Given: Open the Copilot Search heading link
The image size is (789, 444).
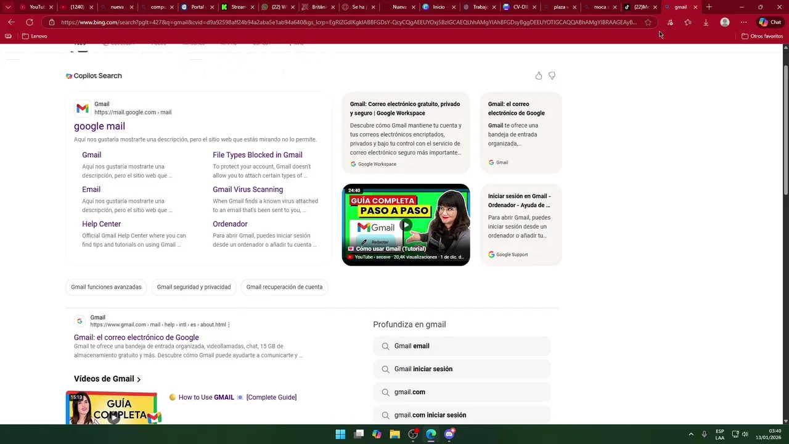Looking at the screenshot, I should [94, 76].
